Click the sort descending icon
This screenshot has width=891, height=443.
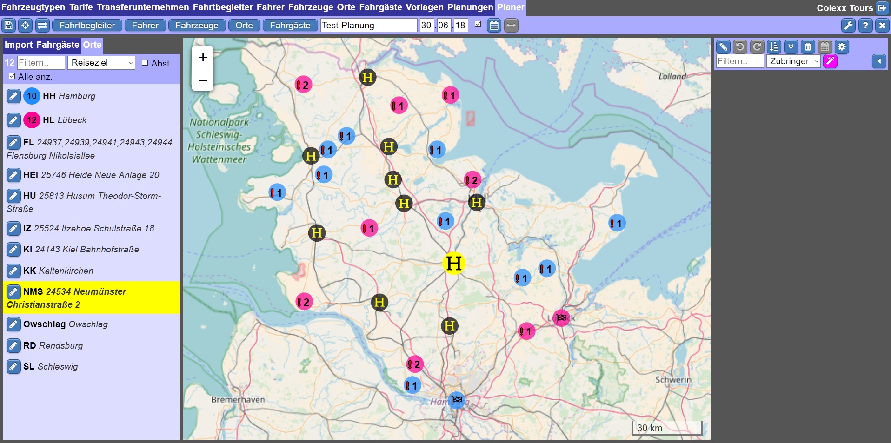click(x=774, y=47)
